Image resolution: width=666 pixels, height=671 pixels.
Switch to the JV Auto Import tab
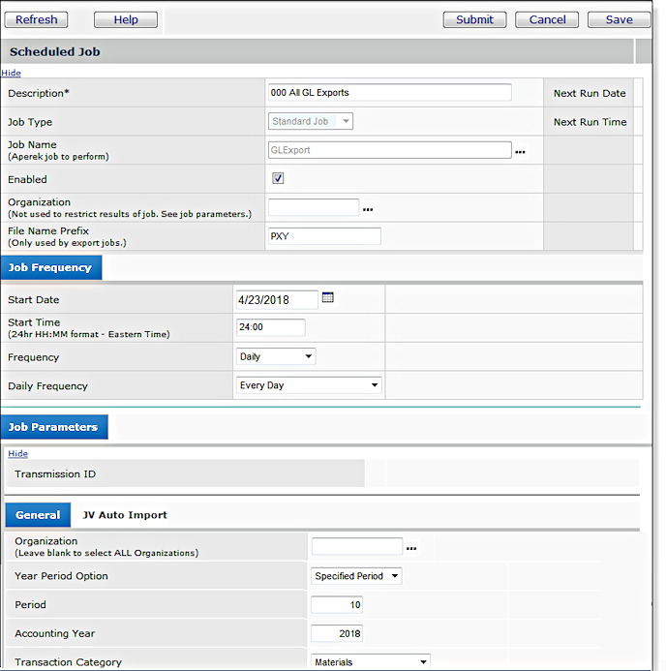(125, 515)
